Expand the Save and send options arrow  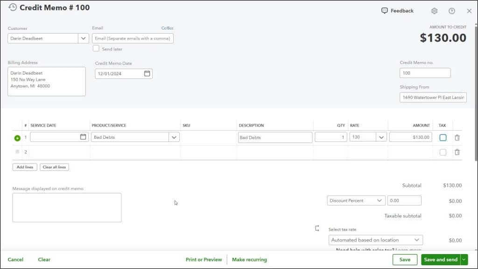pos(464,260)
